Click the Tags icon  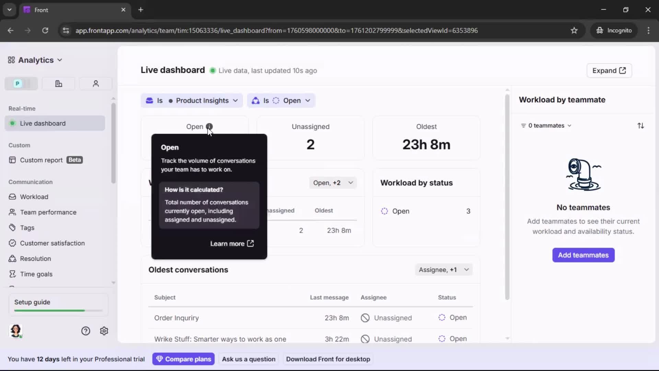[12, 227]
